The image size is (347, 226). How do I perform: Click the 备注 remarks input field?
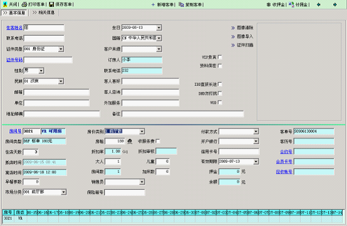[183, 114]
